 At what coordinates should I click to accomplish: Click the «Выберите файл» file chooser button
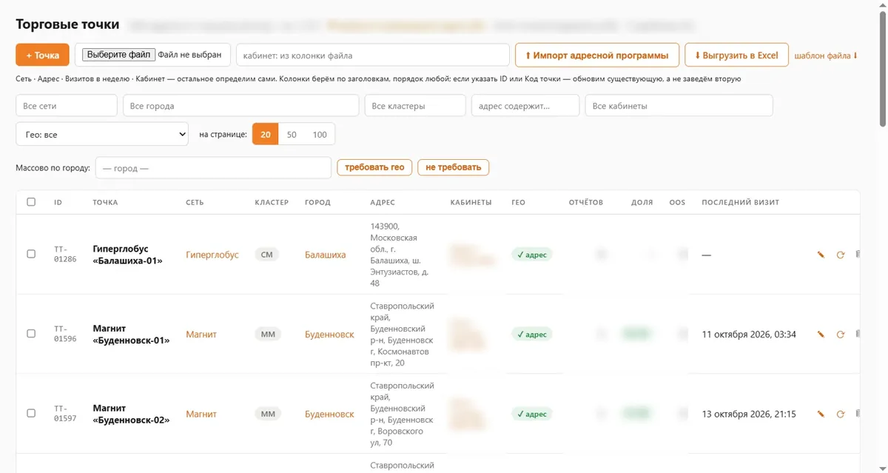pyautogui.click(x=118, y=55)
